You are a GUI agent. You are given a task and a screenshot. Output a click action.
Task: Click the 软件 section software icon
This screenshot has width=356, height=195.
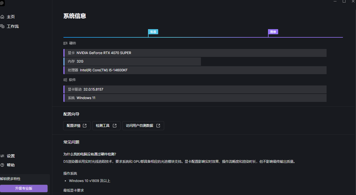(x=65, y=80)
